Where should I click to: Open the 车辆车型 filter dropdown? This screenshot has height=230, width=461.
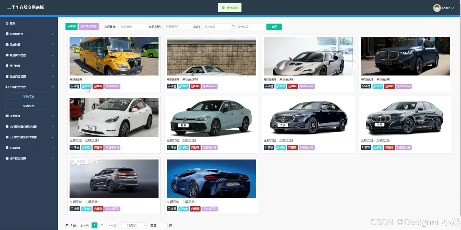pos(177,27)
